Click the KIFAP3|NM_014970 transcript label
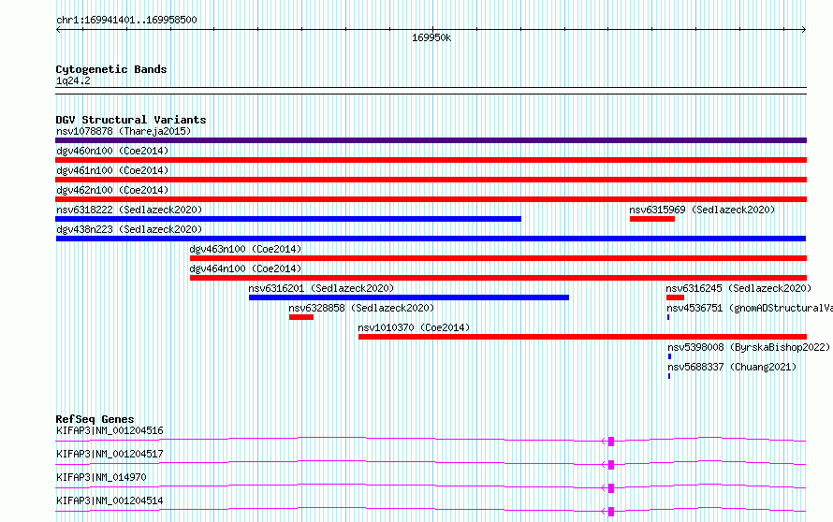833x522 pixels. click(101, 477)
